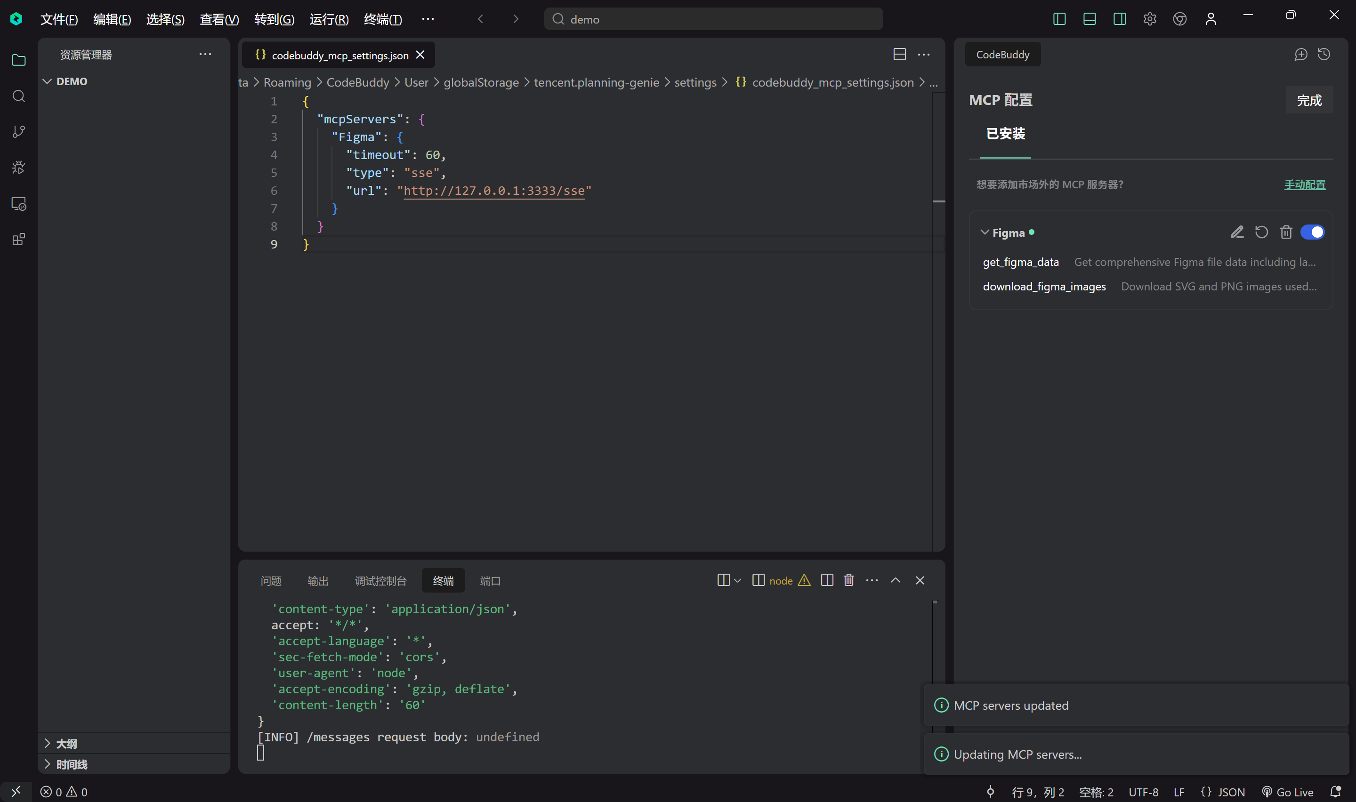Click the 完成 done button
Image resolution: width=1356 pixels, height=802 pixels.
(1309, 100)
